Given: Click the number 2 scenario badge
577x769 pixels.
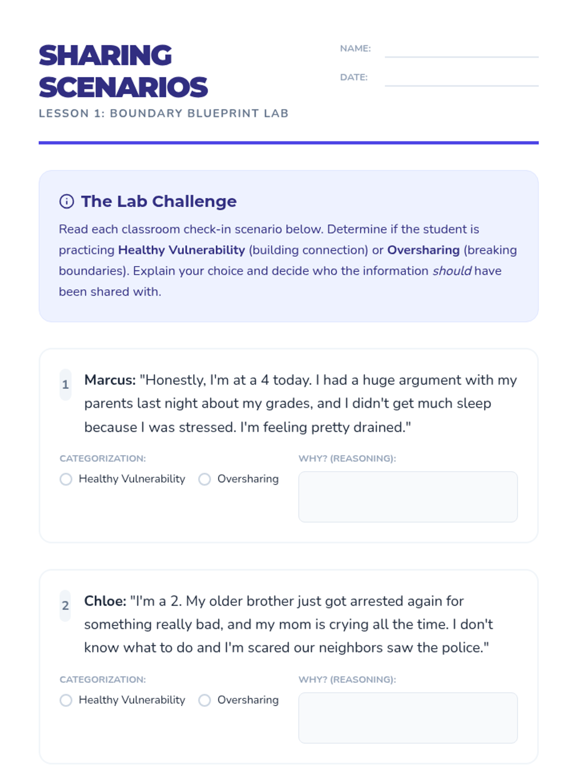Looking at the screenshot, I should click(x=65, y=606).
